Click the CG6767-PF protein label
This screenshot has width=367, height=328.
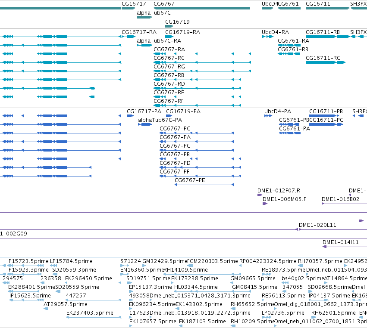coord(174,171)
